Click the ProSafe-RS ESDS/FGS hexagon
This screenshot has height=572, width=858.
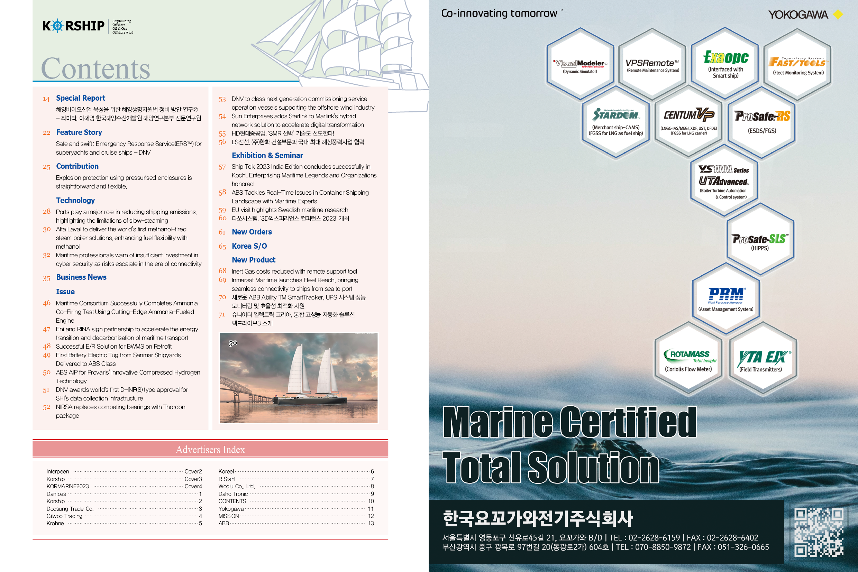click(x=762, y=122)
